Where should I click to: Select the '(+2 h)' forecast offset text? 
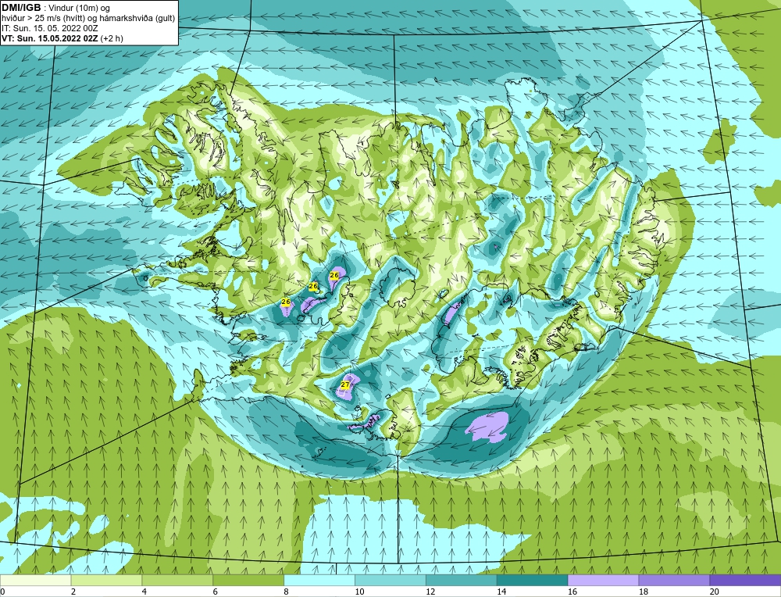(112, 38)
